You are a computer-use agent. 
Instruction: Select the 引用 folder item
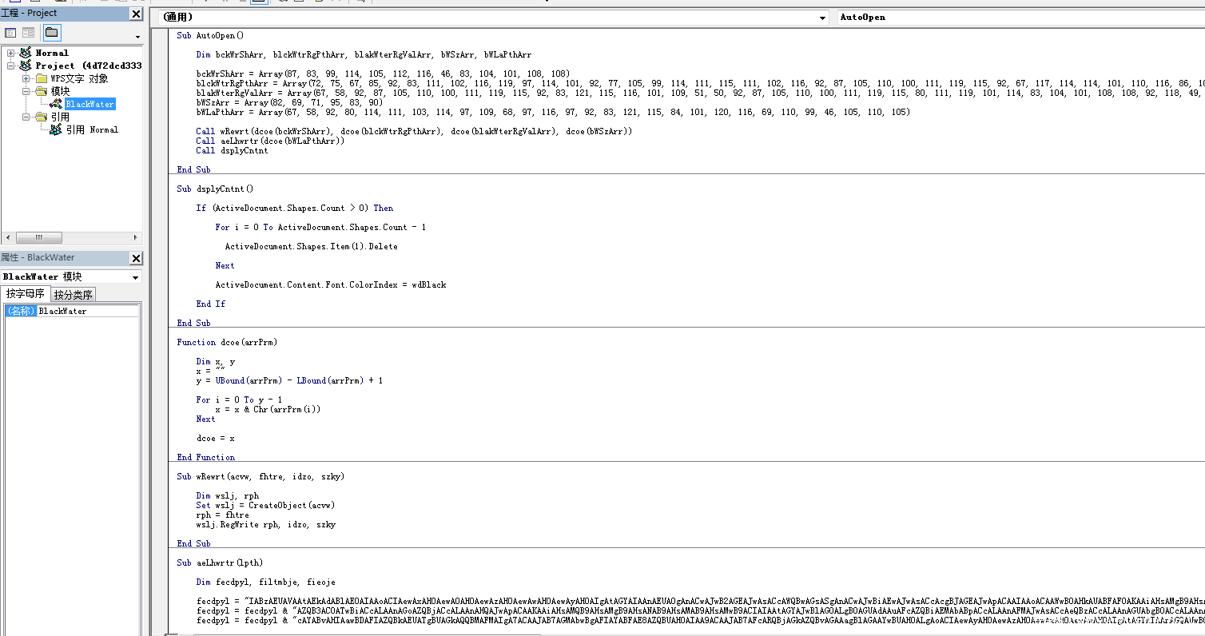[x=60, y=117]
